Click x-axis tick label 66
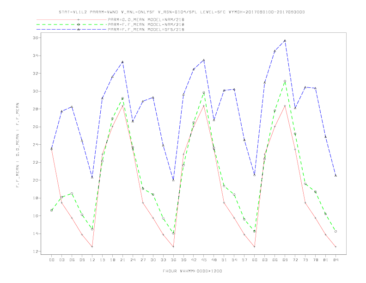Viewport: 366px width, 283px height. point(275,260)
